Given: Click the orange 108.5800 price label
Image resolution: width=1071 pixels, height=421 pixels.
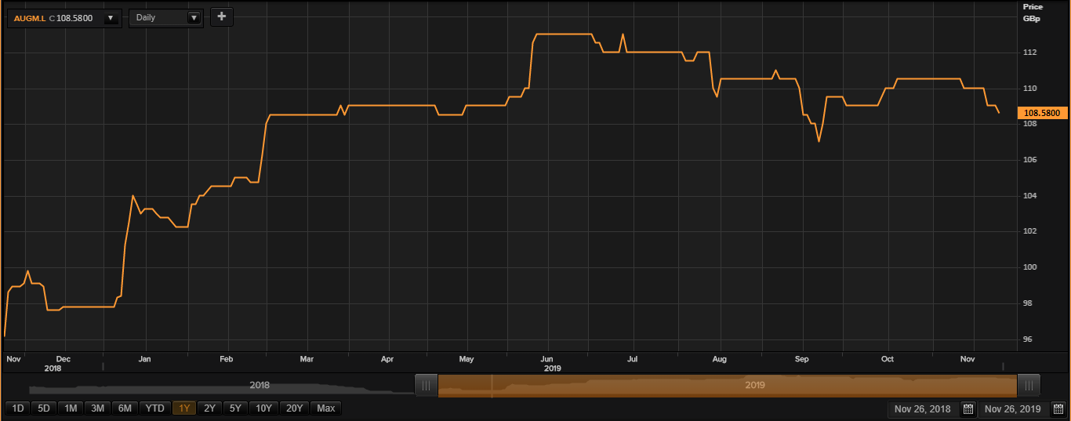Looking at the screenshot, I should (1042, 113).
